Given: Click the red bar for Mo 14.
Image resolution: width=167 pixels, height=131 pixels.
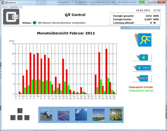Looking at the screenshot, I should click(63, 76).
